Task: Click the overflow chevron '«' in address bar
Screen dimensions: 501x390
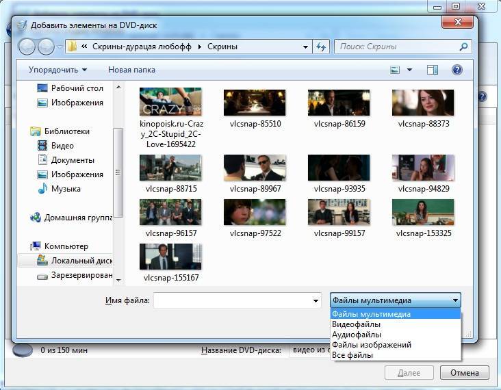Action: 84,47
